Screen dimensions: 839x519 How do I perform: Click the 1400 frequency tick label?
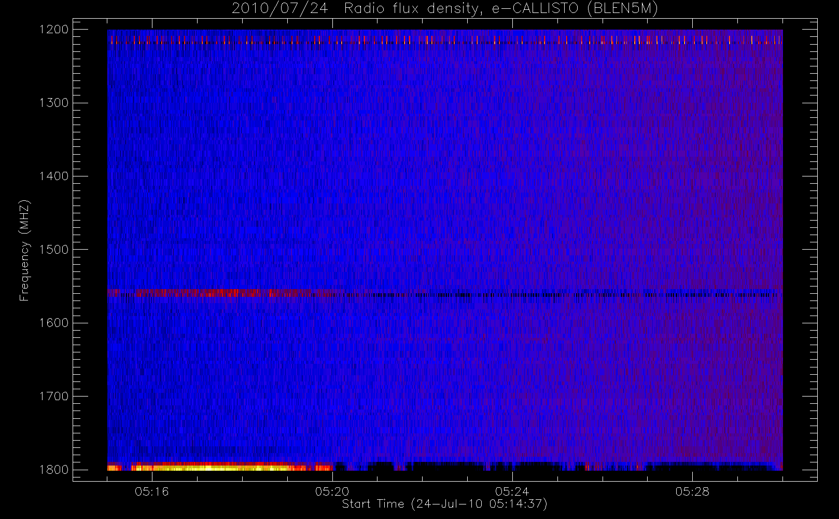pos(54,176)
